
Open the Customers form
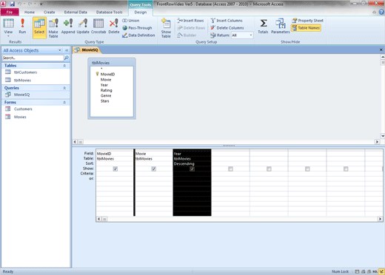[x=23, y=109]
